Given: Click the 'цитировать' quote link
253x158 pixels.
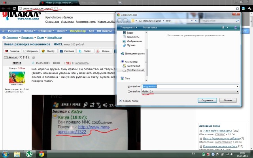Looking at the screenshot, I should pos(82,63).
